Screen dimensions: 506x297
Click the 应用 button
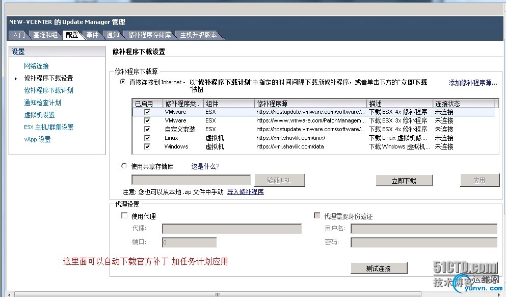pyautogui.click(x=479, y=180)
